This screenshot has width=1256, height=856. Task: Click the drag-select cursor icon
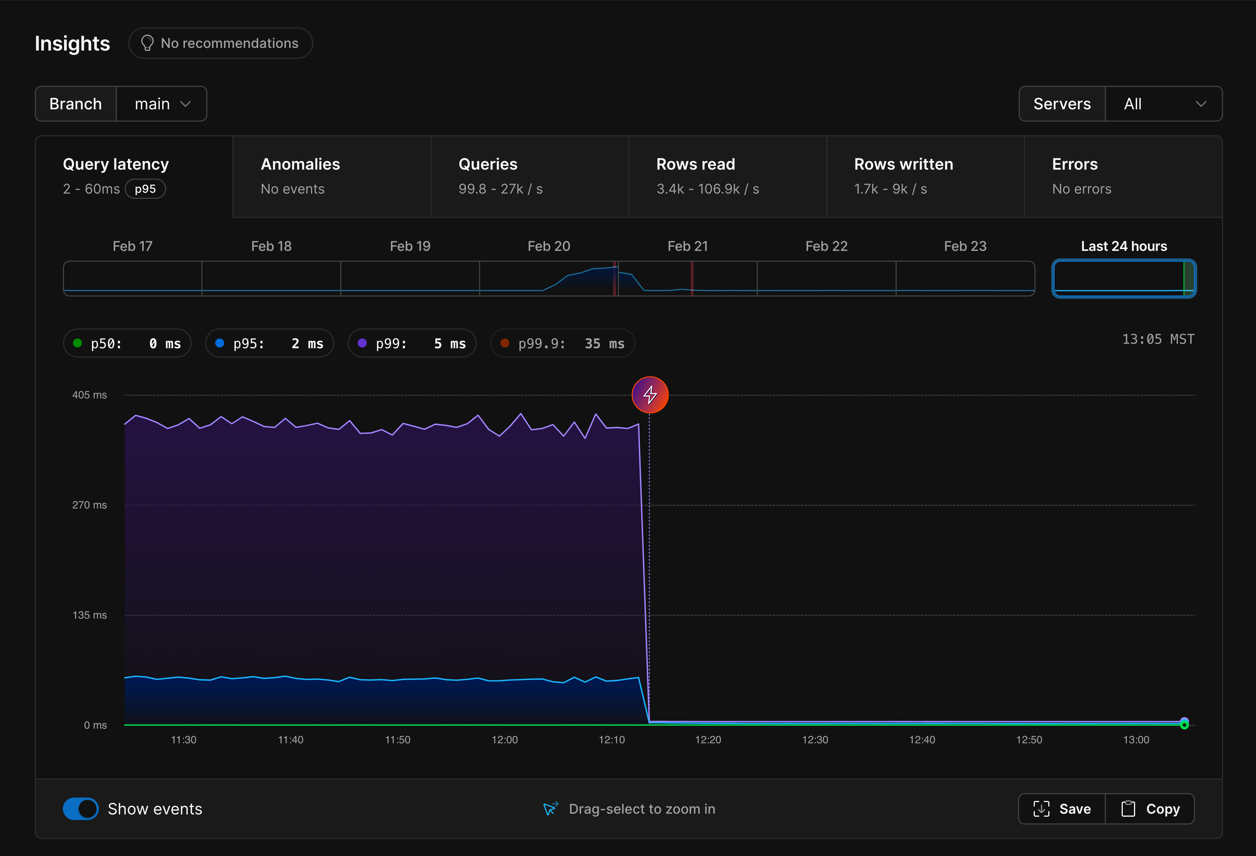point(550,808)
